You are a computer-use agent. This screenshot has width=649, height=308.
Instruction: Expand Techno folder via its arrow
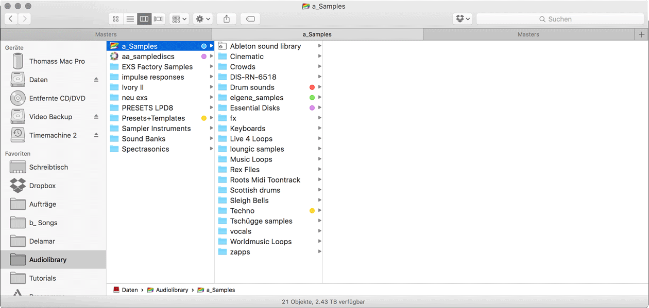(x=320, y=211)
